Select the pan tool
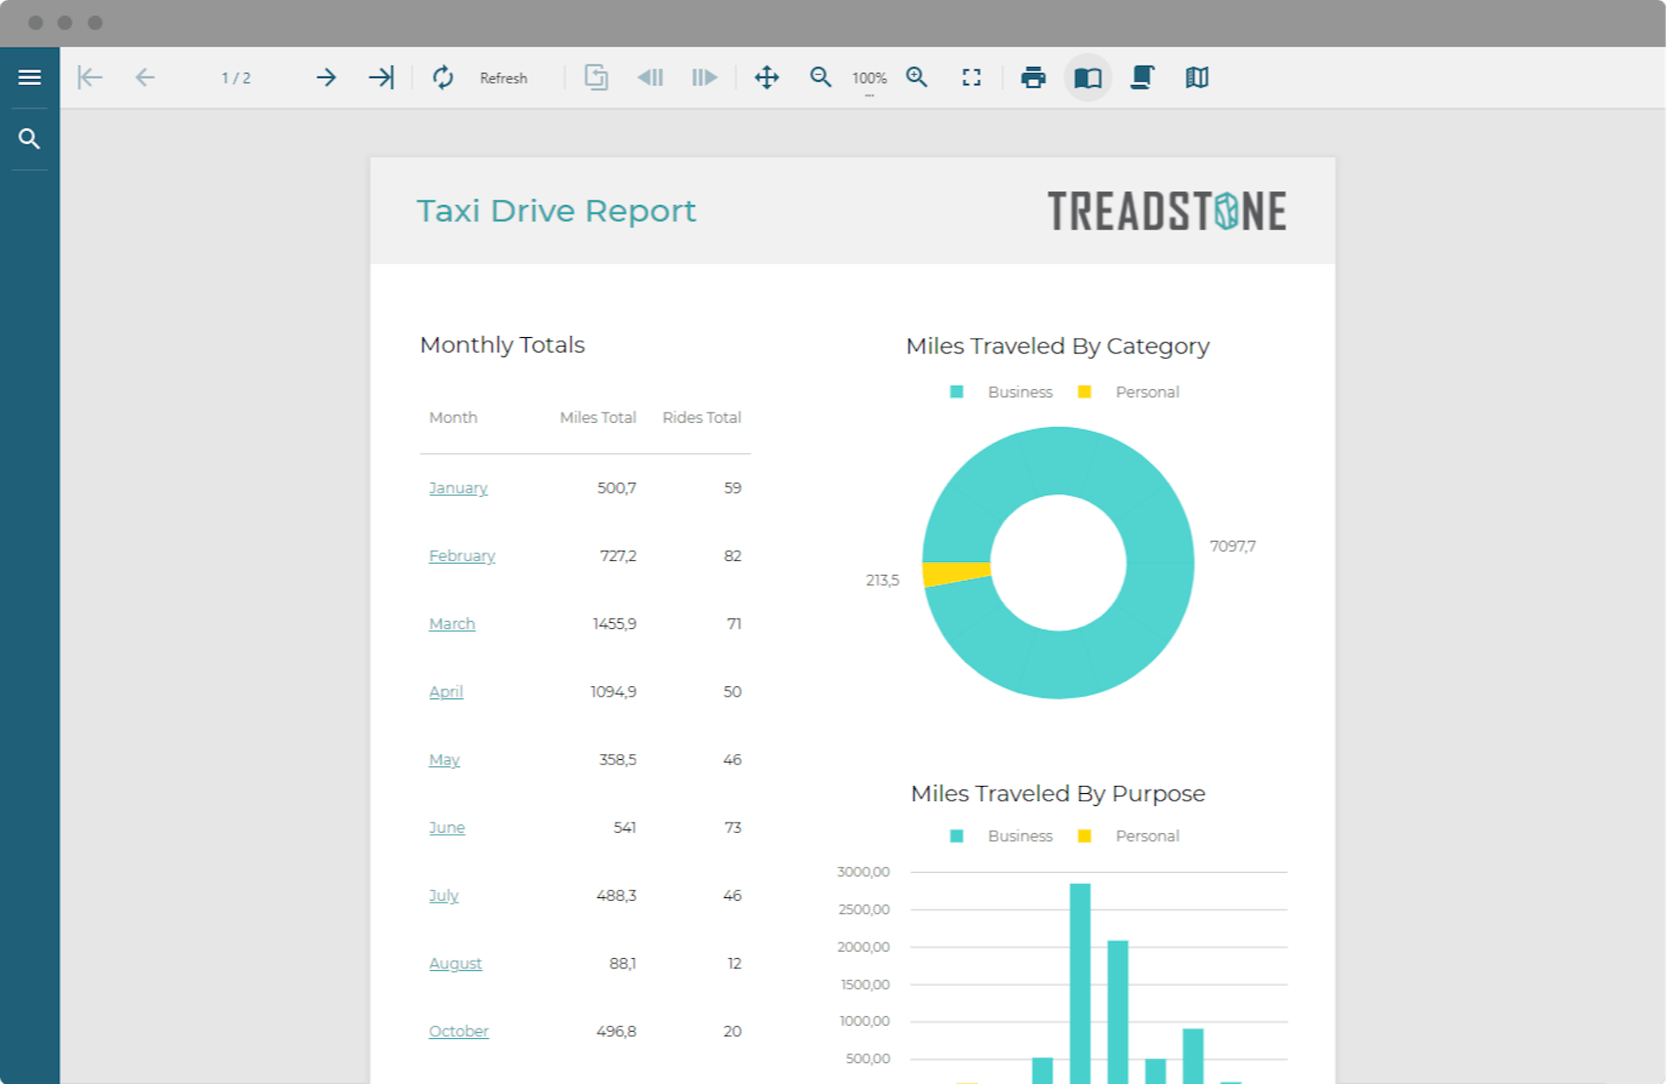 (x=767, y=77)
